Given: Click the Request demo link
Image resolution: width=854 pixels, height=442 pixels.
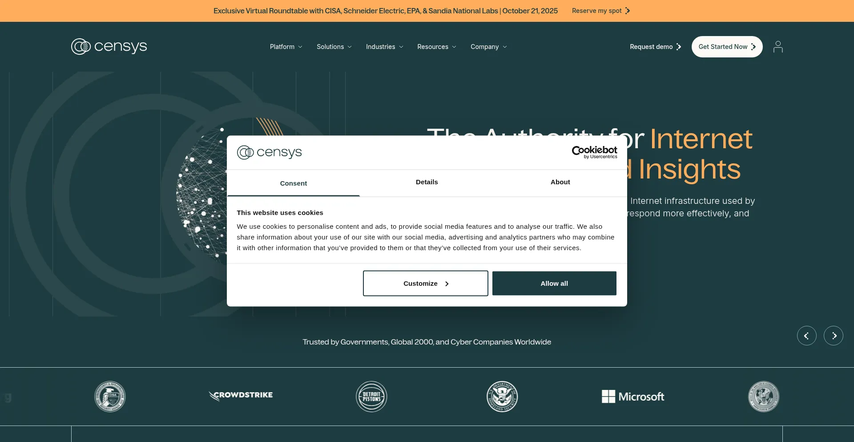Looking at the screenshot, I should tap(656, 47).
